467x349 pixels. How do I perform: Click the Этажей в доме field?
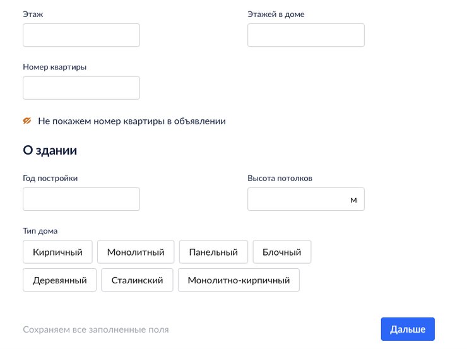(x=305, y=35)
